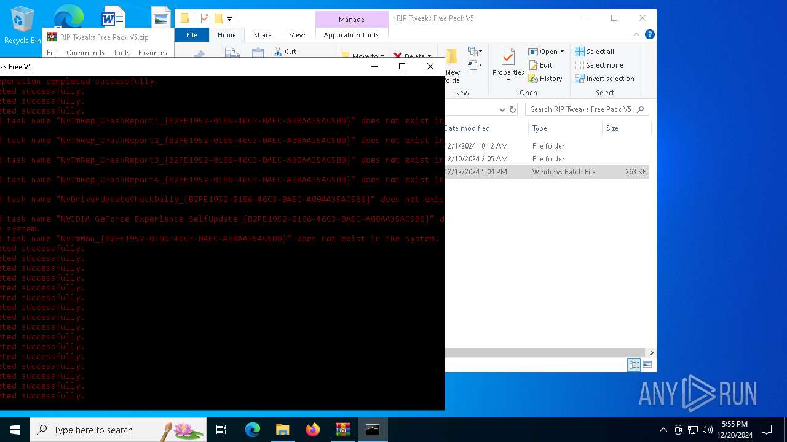Switch to WinRAR from the taskbar
This screenshot has width=787, height=442.
(x=343, y=430)
